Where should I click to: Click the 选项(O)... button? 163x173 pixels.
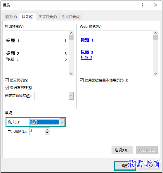point(122,150)
